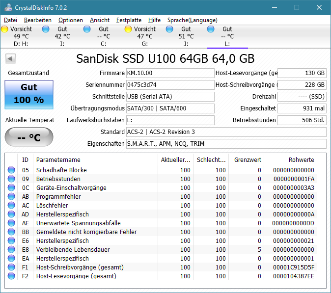Image resolution: width=331 pixels, height=293 pixels.
Task: Click status orb of Host-Lesevorgänge (gesamt) row
Action: coord(11,276)
